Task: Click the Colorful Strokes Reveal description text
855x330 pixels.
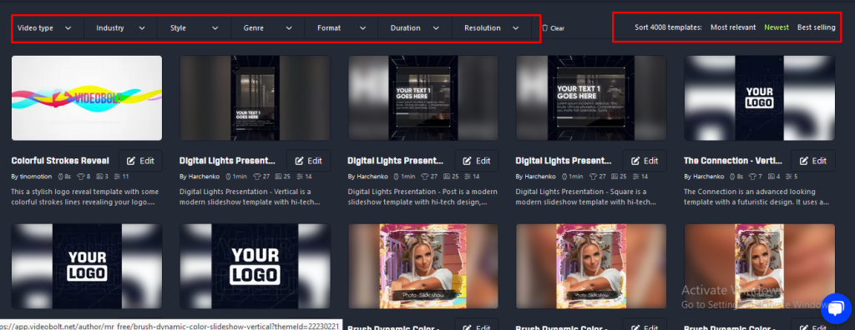Action: [x=86, y=197]
